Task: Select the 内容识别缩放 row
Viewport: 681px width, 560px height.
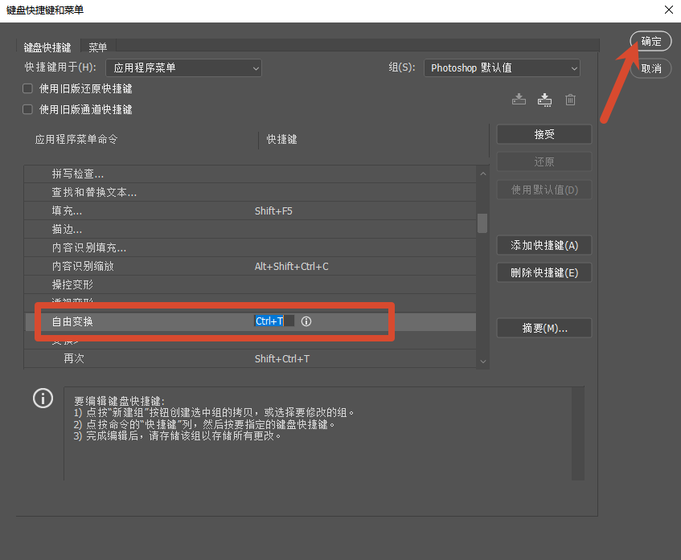Action: pyautogui.click(x=250, y=266)
